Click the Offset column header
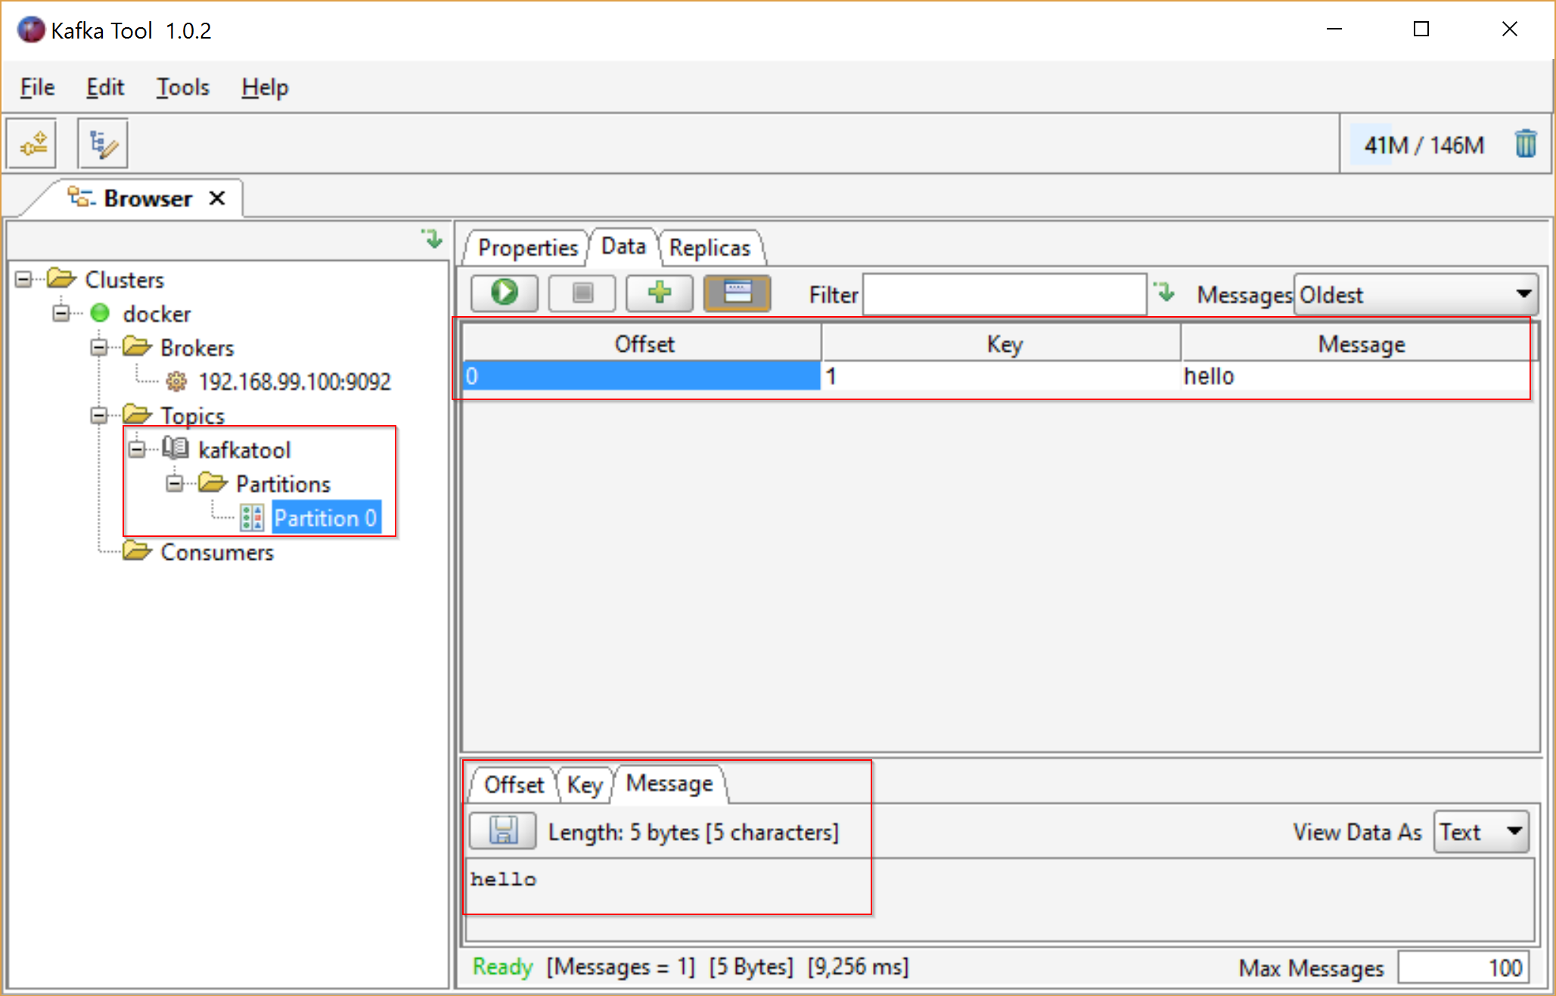Viewport: 1556px width, 996px height. click(x=643, y=344)
